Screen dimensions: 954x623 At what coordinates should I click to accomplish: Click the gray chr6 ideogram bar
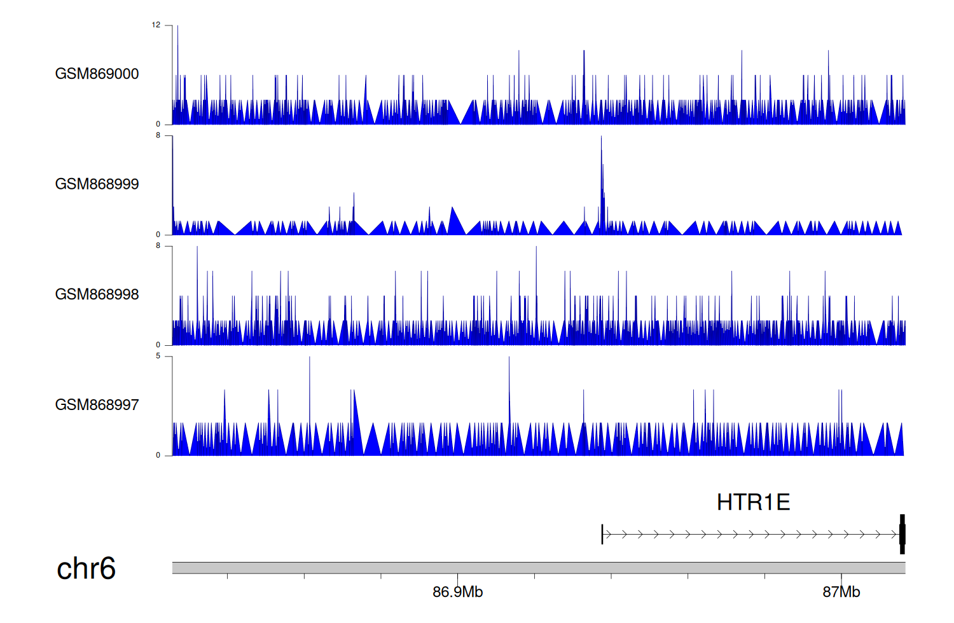tap(538, 568)
